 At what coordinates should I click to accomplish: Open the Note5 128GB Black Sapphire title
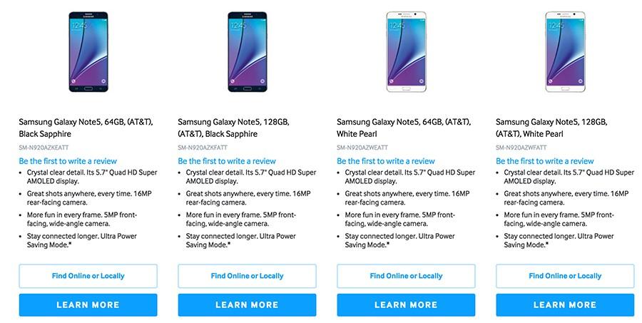(234, 128)
